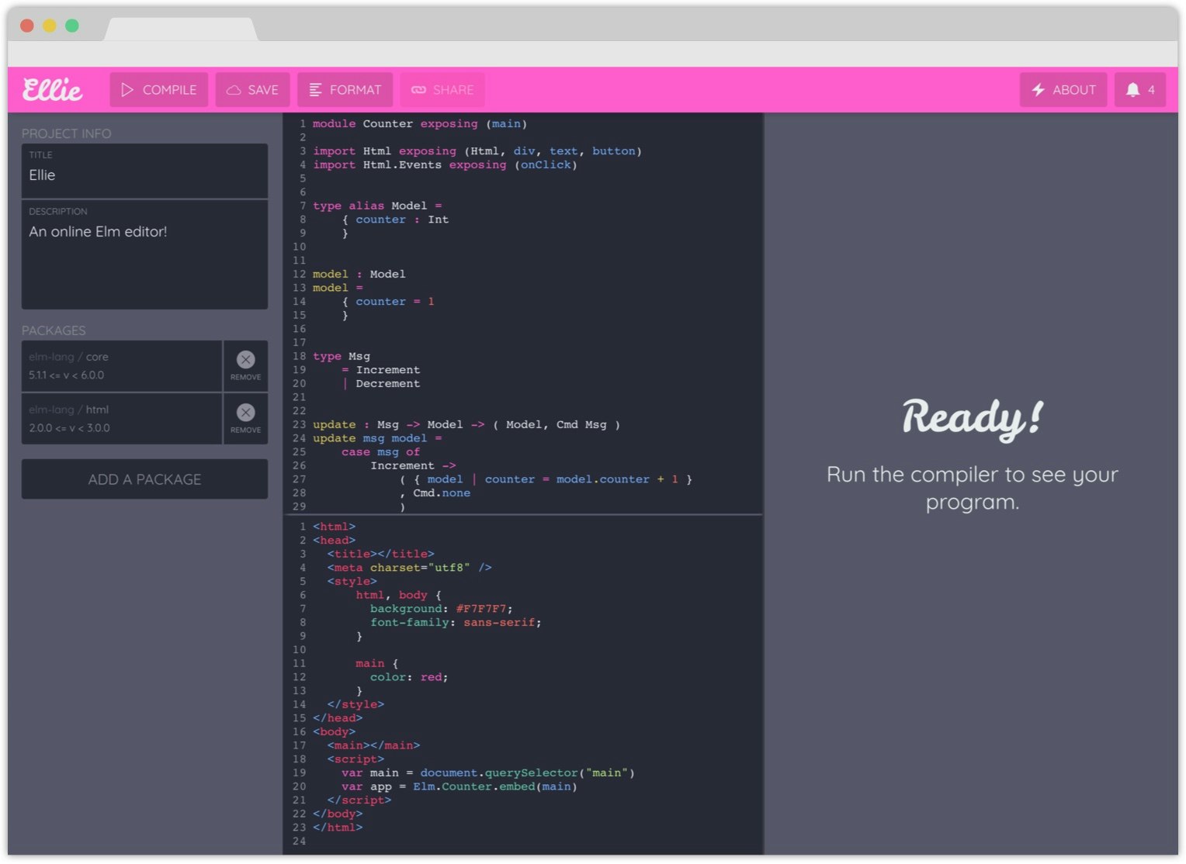Click ', Cmd.none' code line
Image resolution: width=1186 pixels, height=864 pixels.
(435, 493)
